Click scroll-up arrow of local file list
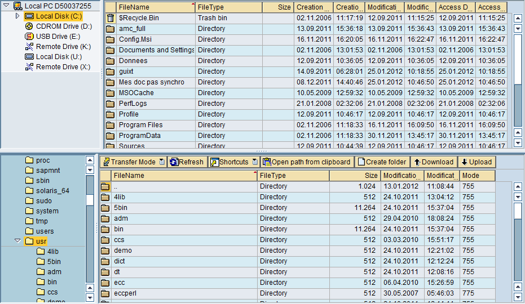 tap(518, 19)
